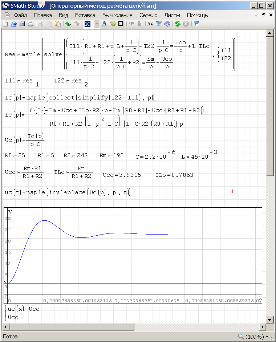Viewport: 276px width, 342px height.
Task: Undo the last action with green arrow
Action: click(x=68, y=24)
